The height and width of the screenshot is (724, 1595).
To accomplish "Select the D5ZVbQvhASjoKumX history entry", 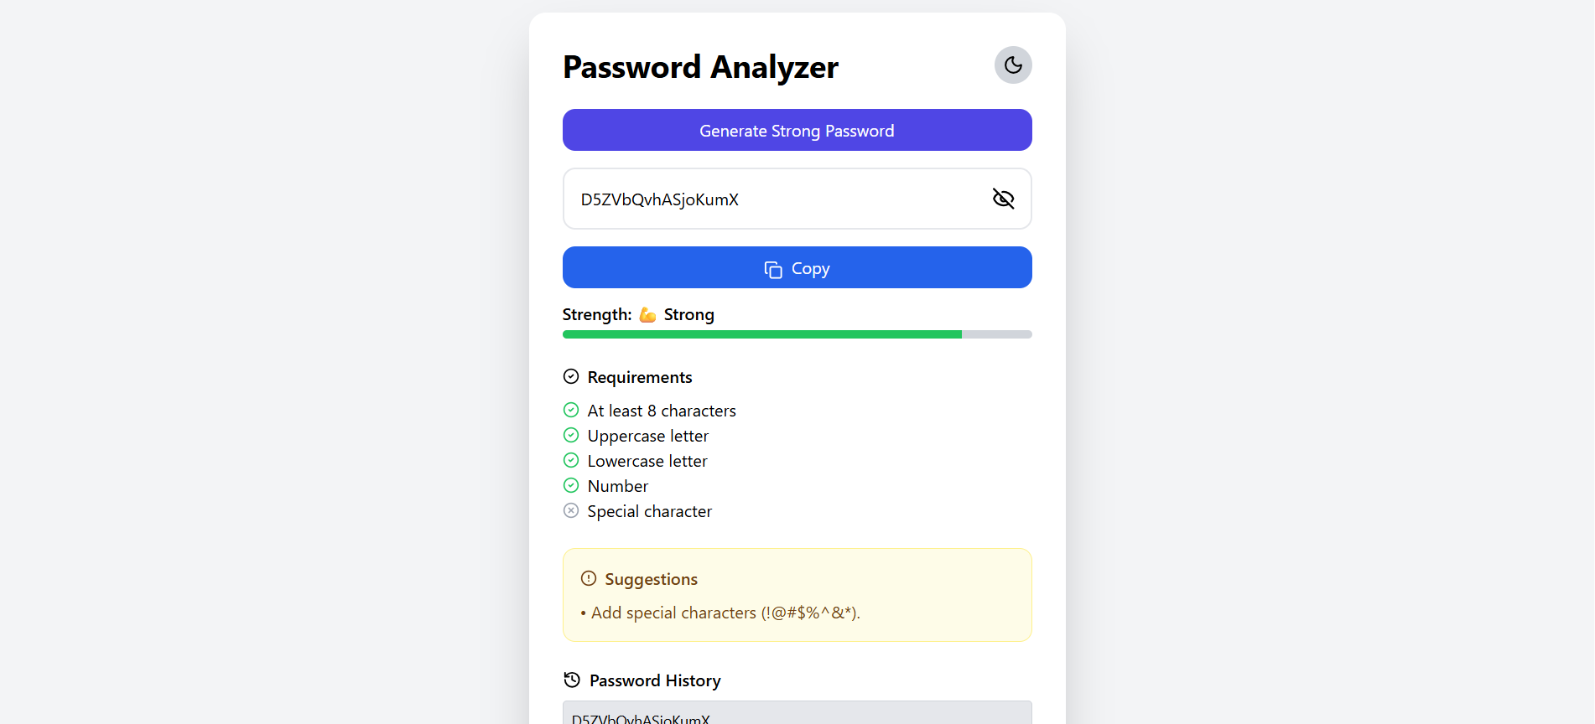I will point(797,716).
